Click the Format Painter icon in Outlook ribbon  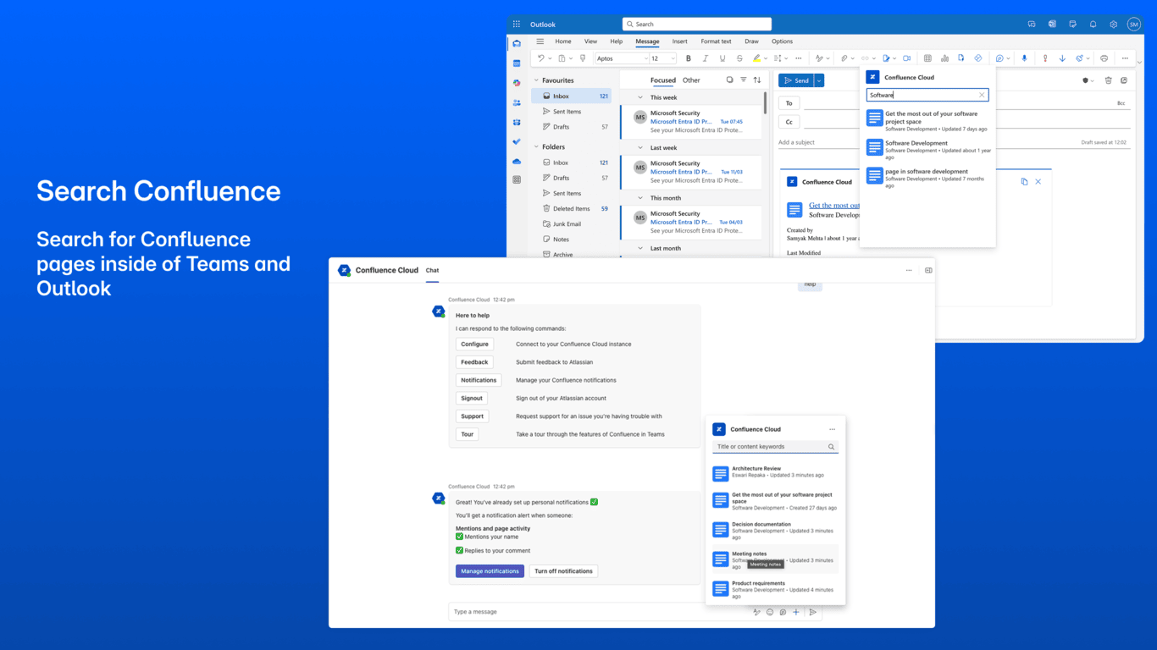point(583,58)
